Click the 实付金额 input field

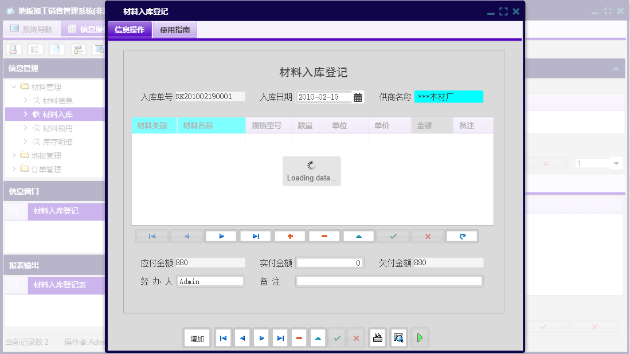tap(330, 262)
